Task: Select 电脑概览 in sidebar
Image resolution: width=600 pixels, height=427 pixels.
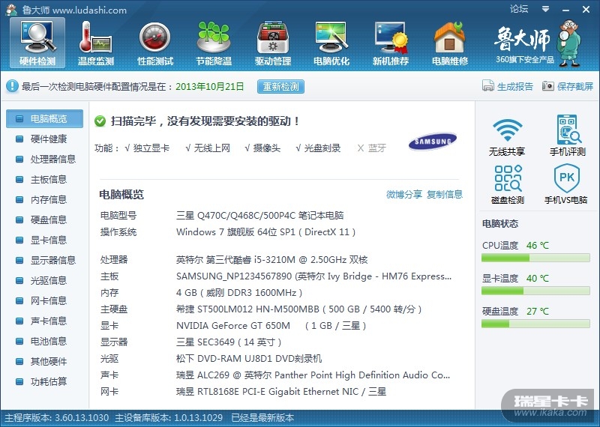Action: [x=44, y=119]
